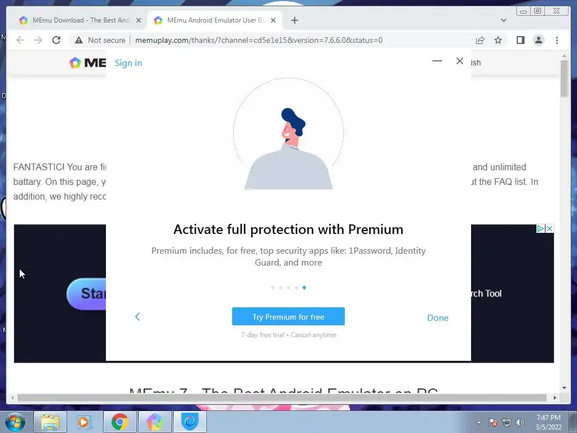Screen dimensions: 577x433
Task: Close the Premium popup dialog
Action: (x=460, y=61)
